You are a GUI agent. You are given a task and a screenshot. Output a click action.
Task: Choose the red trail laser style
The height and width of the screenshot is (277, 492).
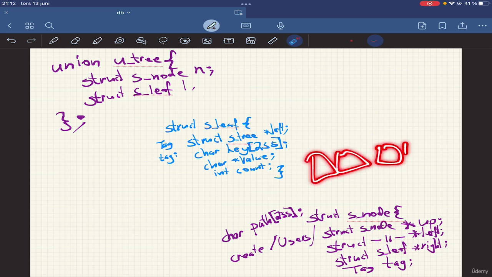pos(375,41)
